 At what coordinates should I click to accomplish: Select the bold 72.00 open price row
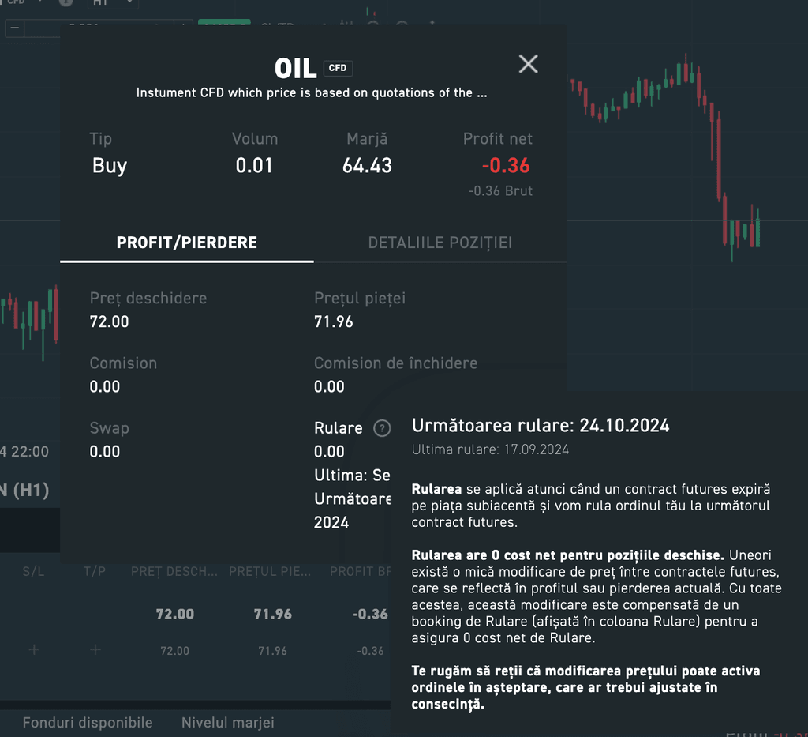click(174, 614)
